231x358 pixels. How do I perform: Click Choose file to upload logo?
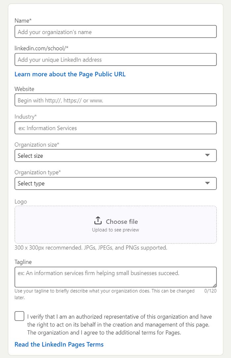[122, 222]
